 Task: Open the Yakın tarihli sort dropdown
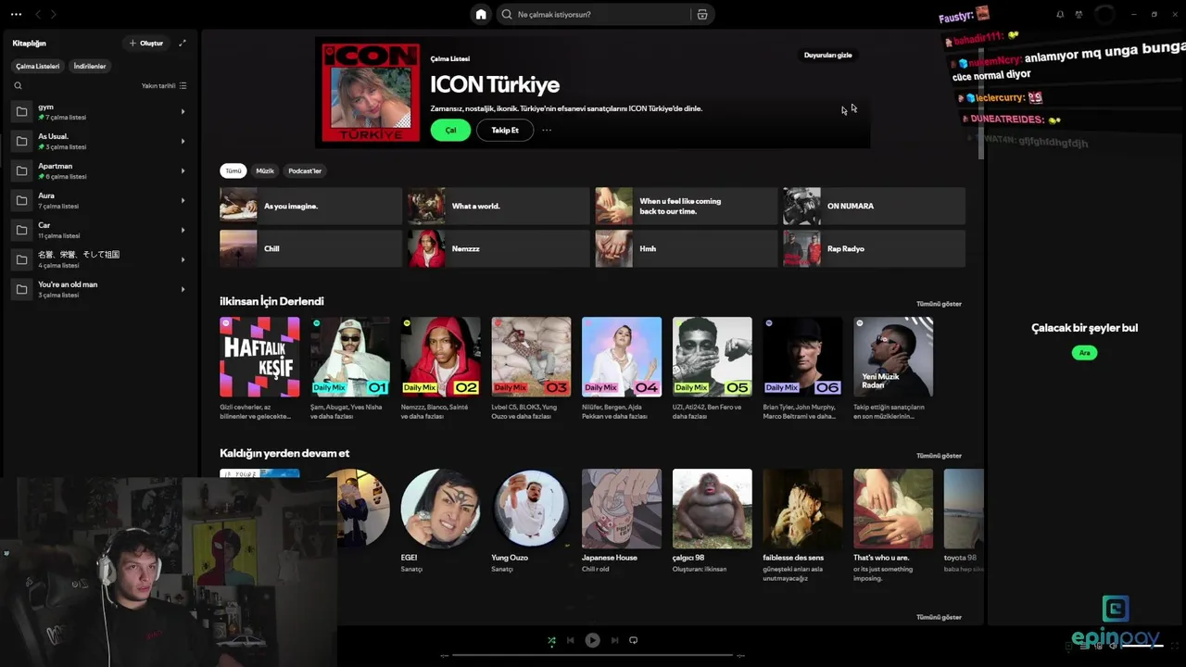click(x=164, y=85)
